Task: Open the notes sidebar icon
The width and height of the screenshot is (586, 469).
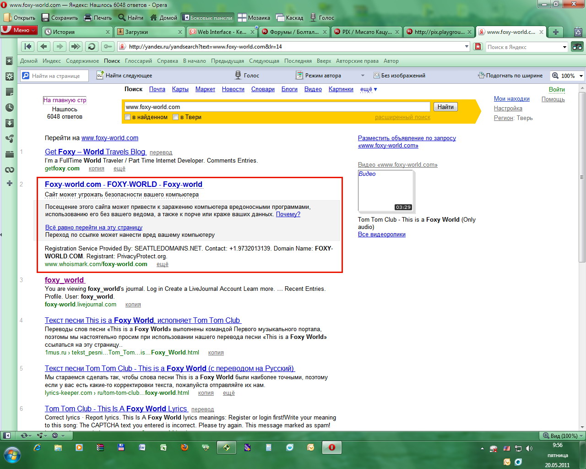Action: pos(9,92)
